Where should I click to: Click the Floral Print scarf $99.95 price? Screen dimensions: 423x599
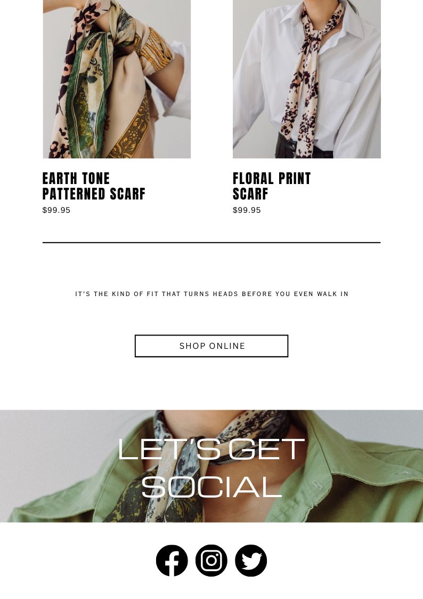(247, 210)
